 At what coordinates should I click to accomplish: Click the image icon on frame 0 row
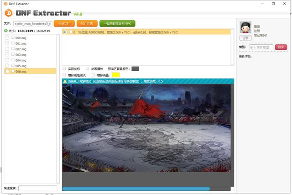coord(65,32)
